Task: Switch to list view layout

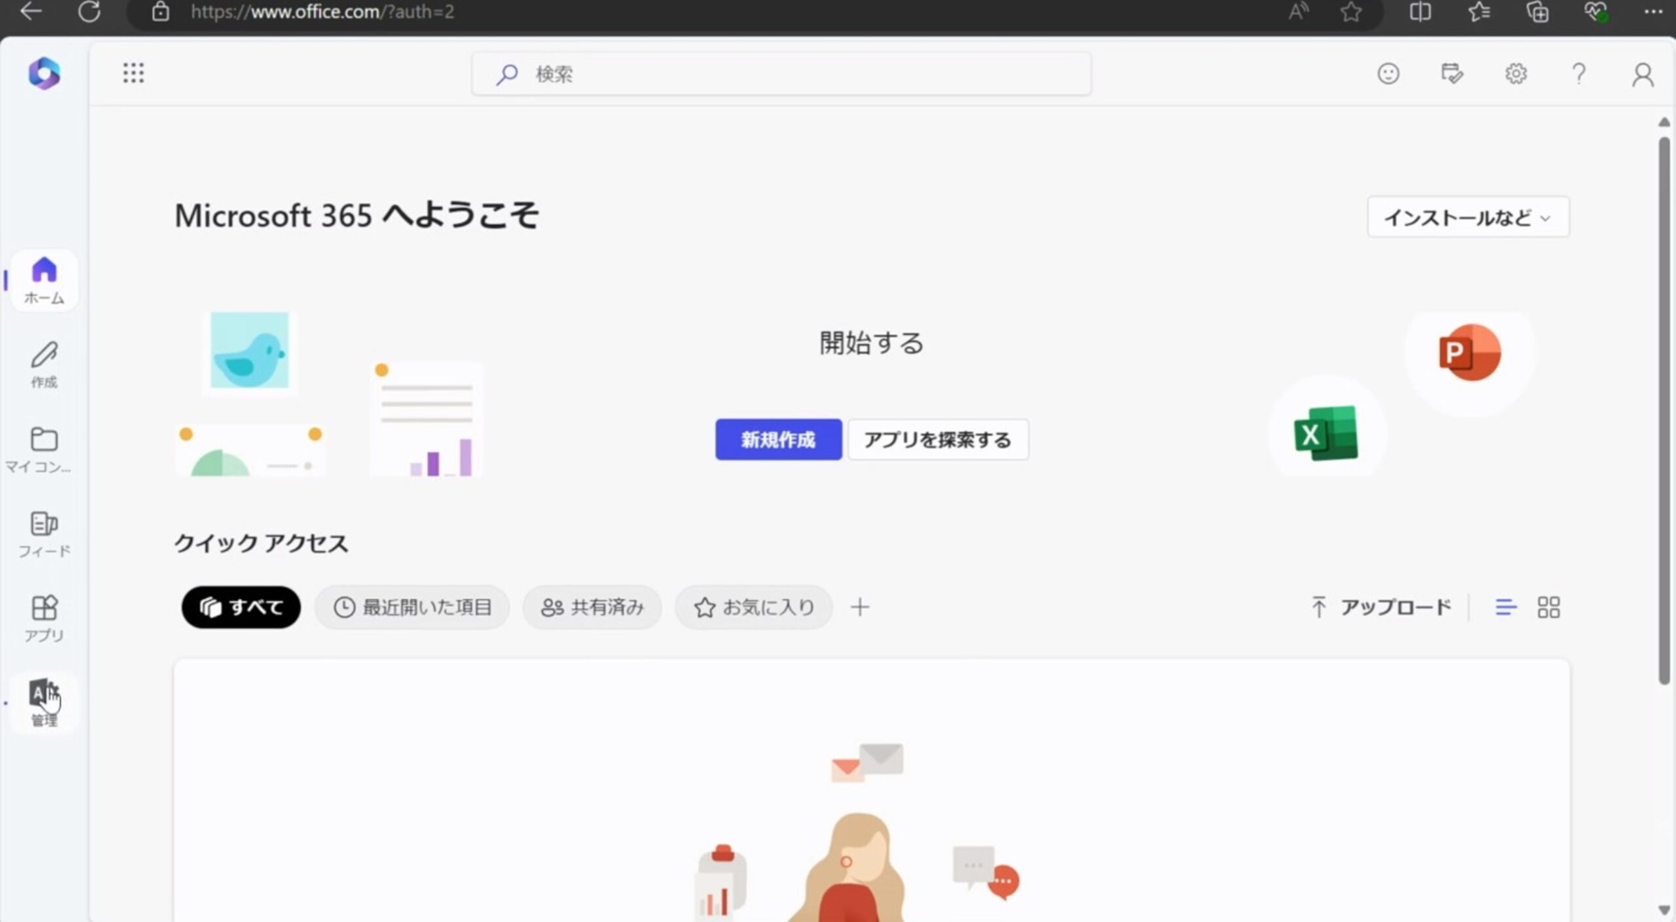Action: tap(1506, 607)
